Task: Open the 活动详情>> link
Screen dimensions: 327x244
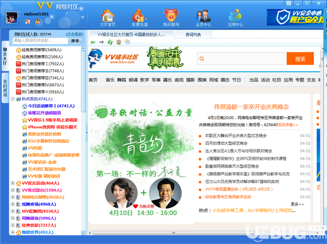Action: [287, 125]
